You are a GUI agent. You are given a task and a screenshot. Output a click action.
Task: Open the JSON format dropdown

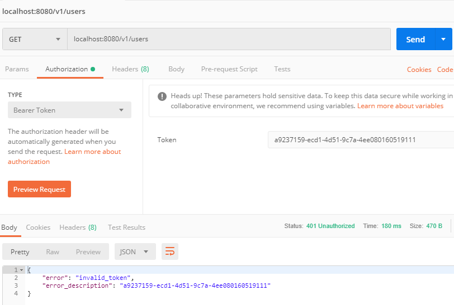[x=135, y=251]
